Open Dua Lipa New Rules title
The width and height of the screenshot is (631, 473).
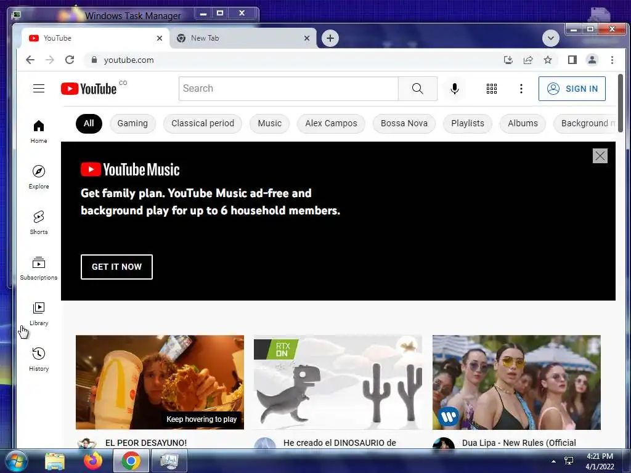click(519, 443)
